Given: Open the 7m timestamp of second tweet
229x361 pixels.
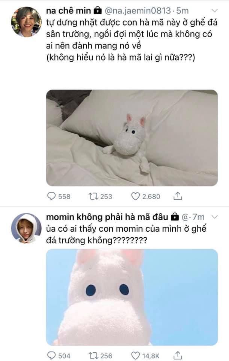Looking at the screenshot, I should tap(198, 217).
